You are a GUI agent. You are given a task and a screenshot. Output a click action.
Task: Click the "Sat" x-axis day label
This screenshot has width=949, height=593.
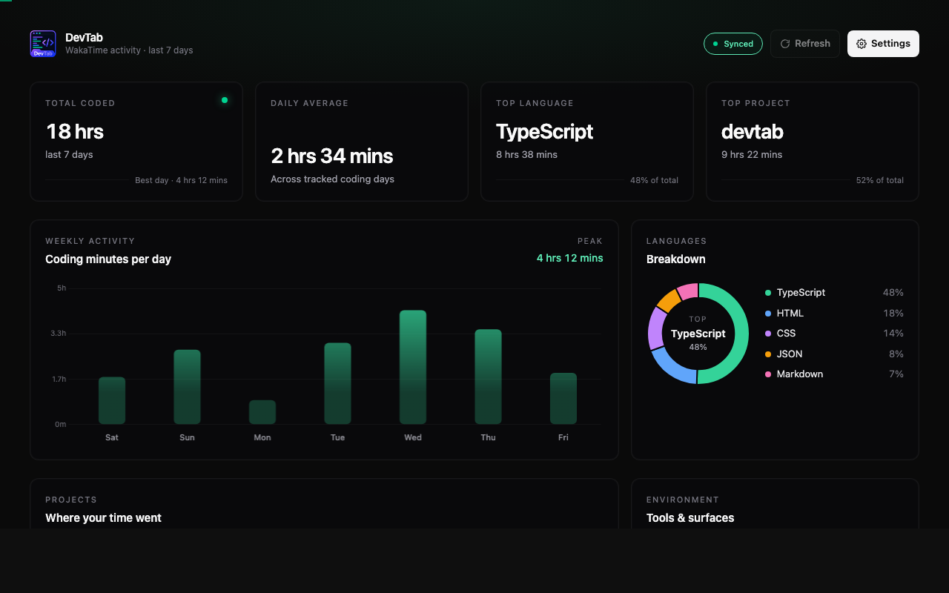coord(112,437)
